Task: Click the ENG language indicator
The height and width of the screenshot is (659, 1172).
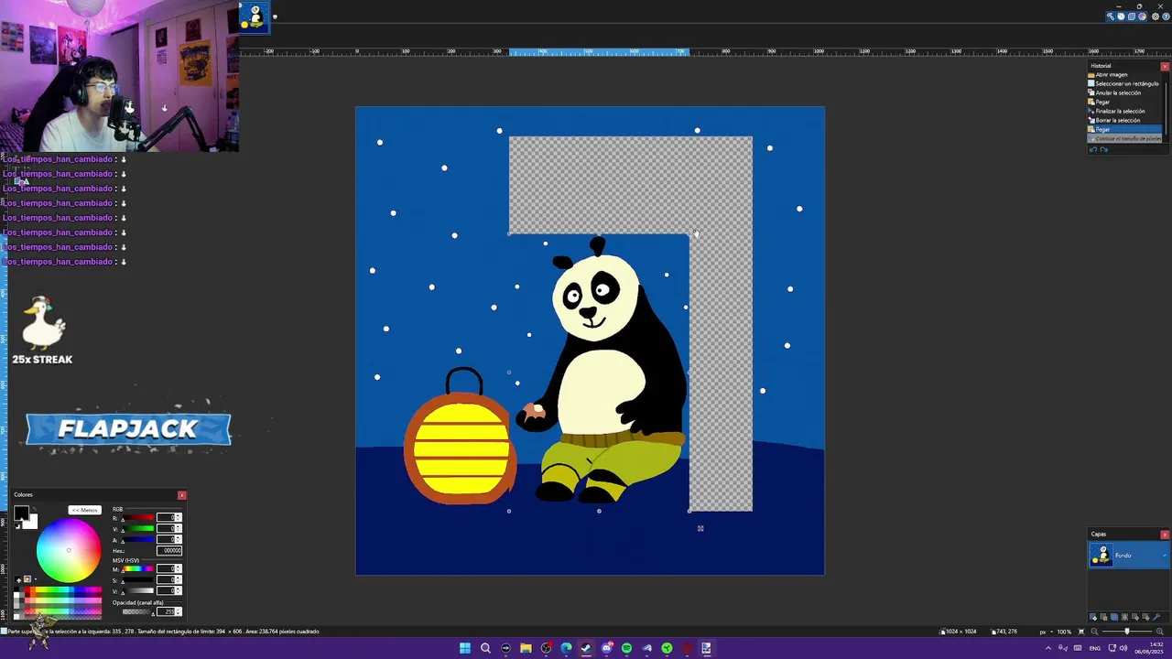Action: tap(1095, 648)
